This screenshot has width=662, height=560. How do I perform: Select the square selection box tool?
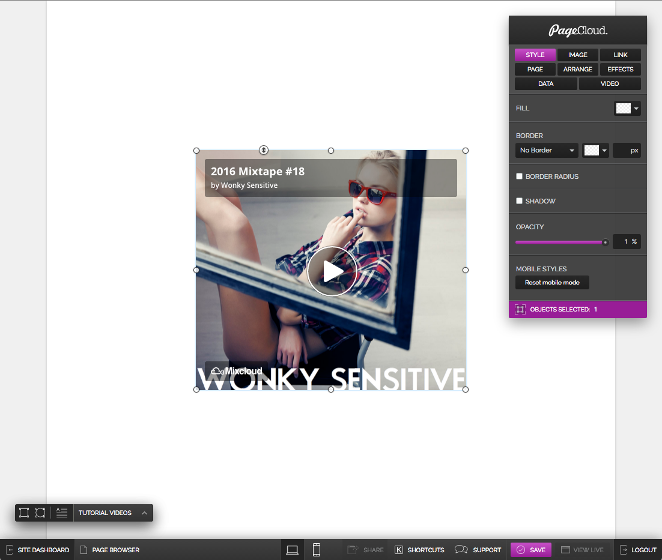(24, 513)
